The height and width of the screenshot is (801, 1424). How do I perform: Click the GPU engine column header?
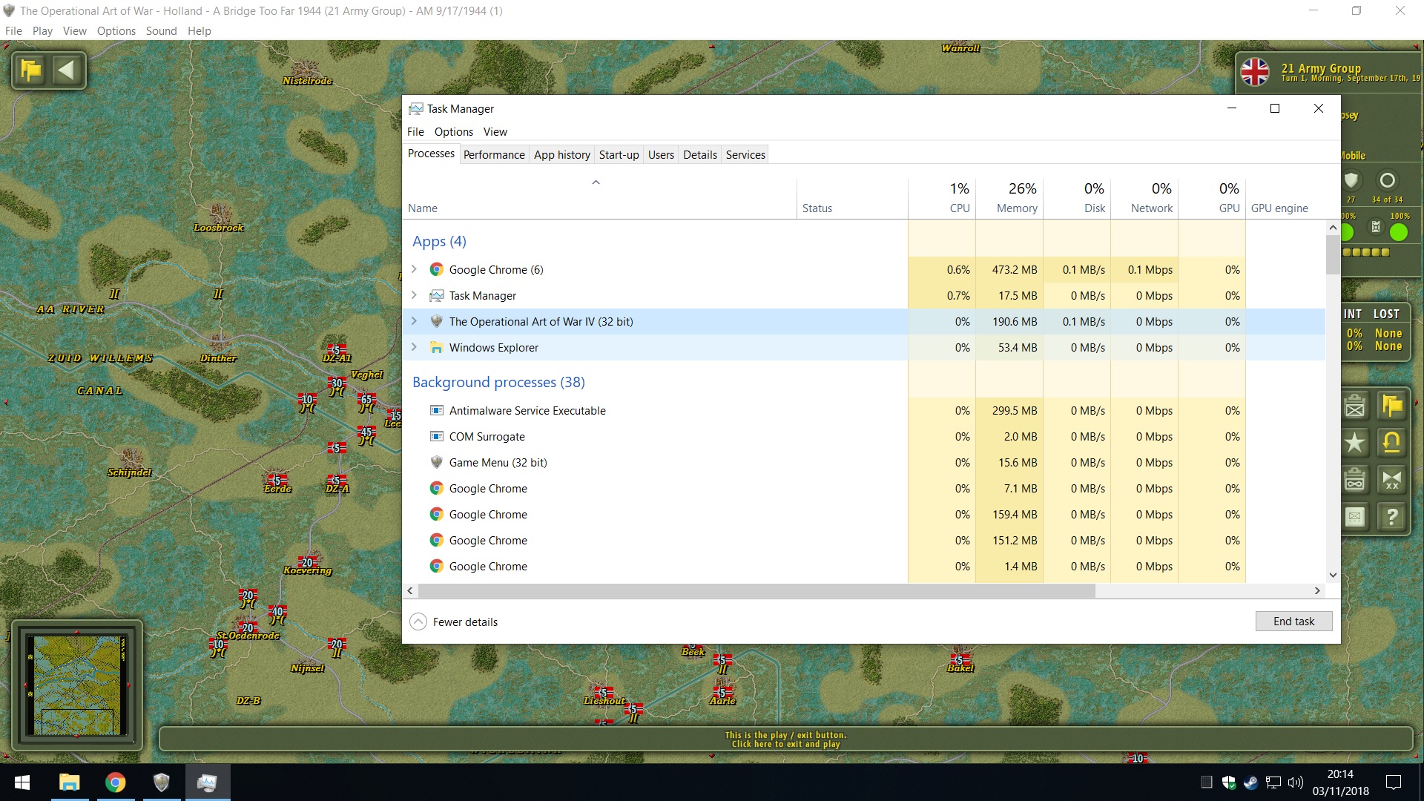(1285, 198)
